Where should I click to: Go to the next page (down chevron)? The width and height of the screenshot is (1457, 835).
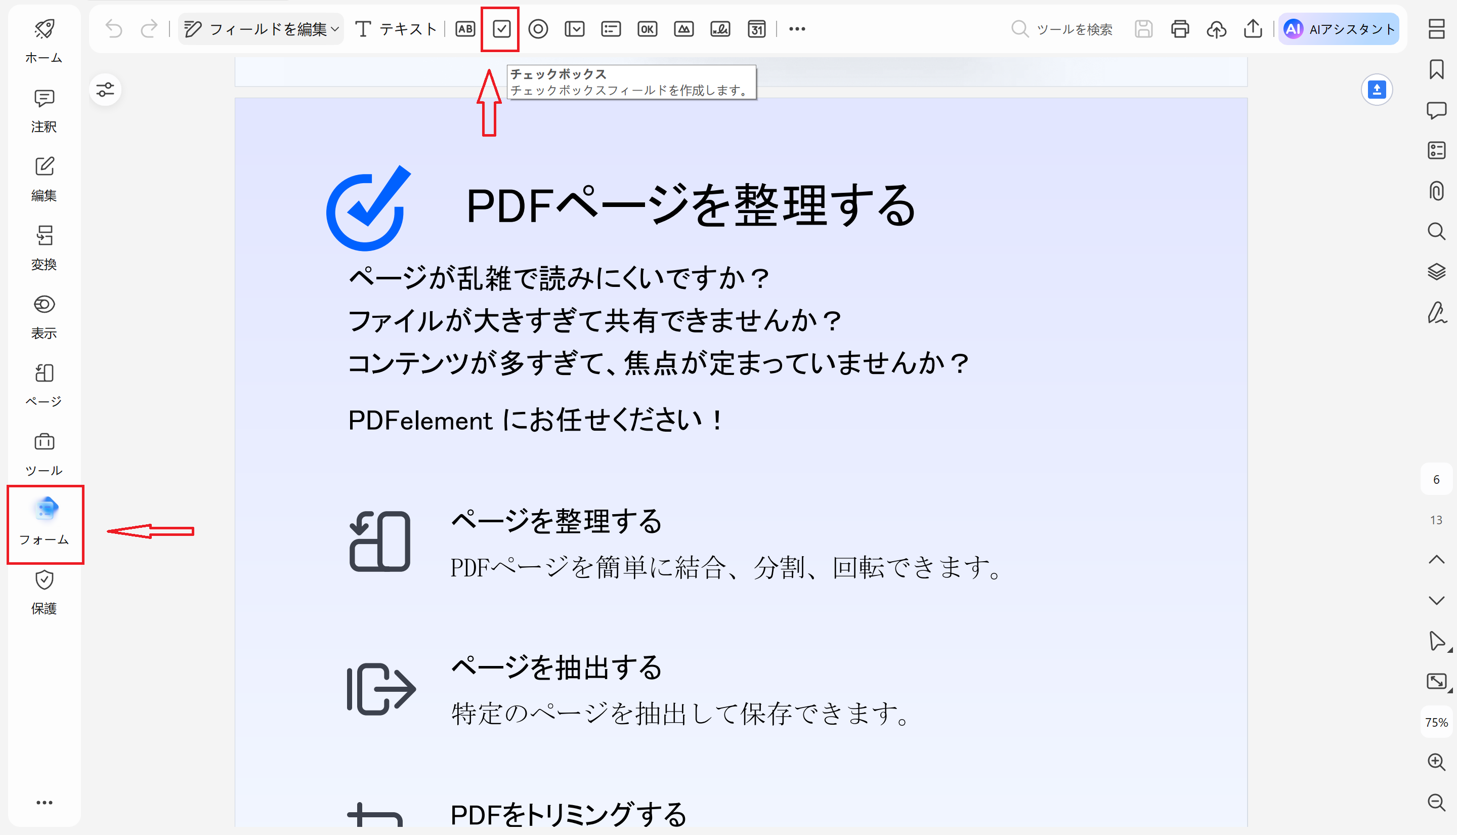point(1436,601)
